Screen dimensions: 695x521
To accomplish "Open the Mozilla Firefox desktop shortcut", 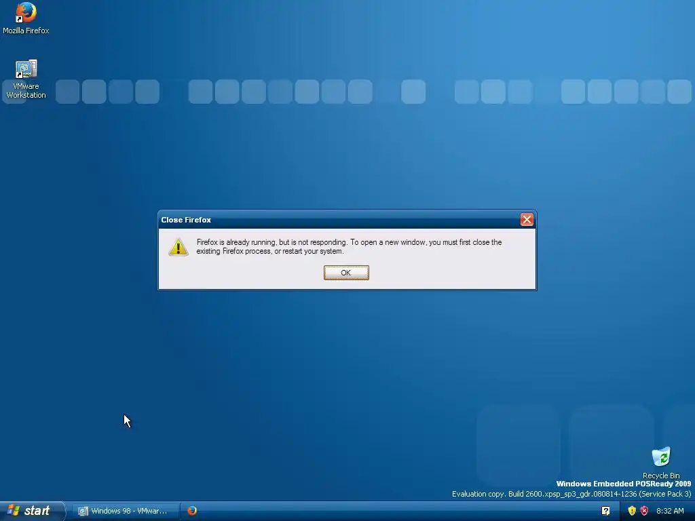I will coord(26,18).
